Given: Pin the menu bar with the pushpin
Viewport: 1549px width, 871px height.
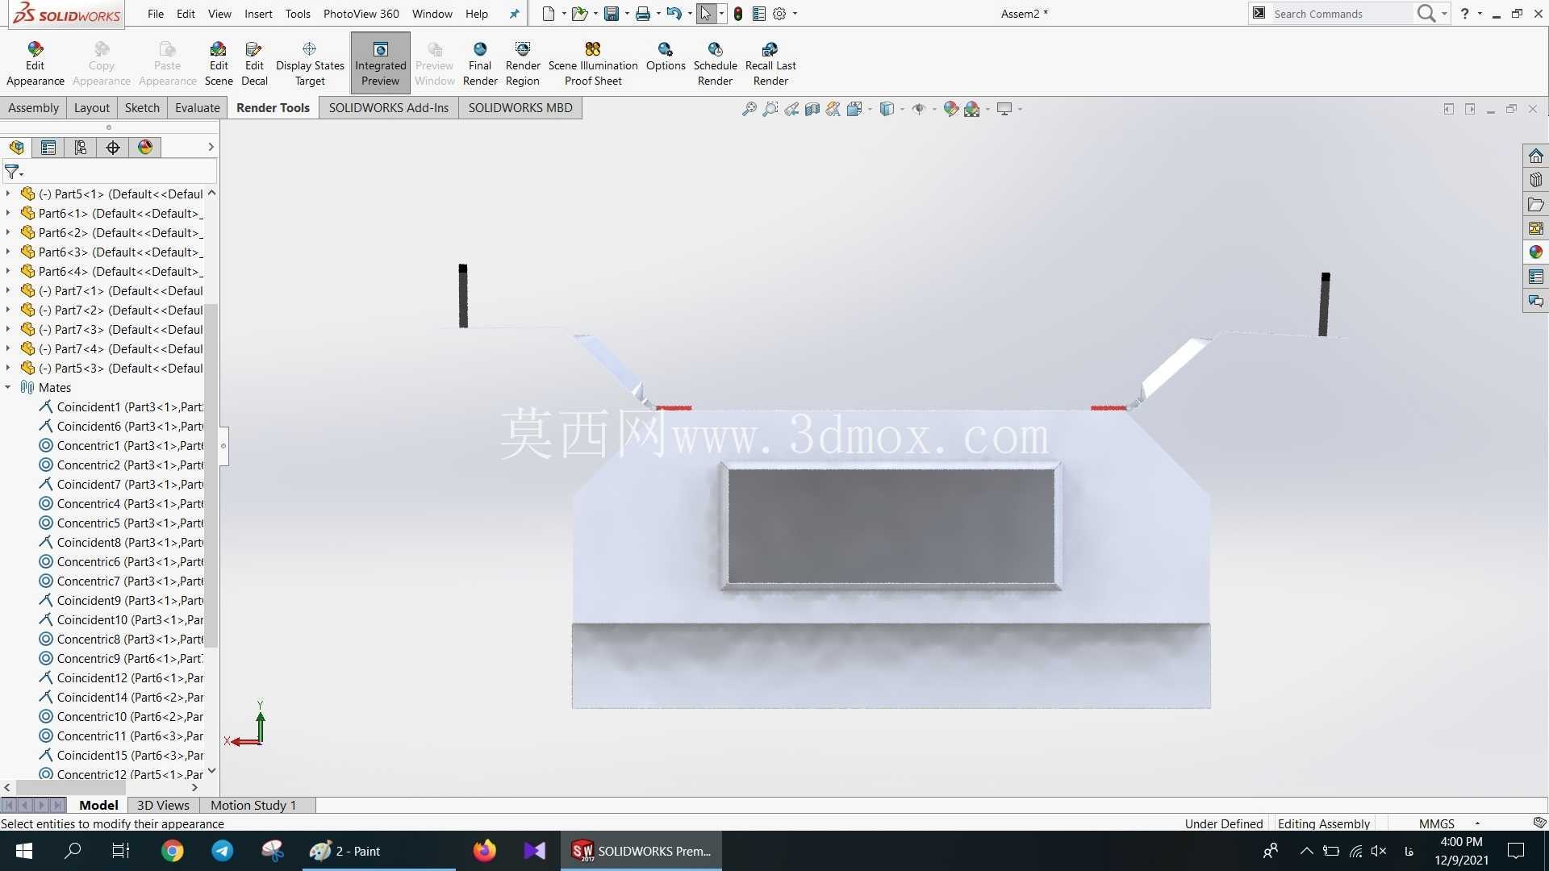Looking at the screenshot, I should click(514, 14).
